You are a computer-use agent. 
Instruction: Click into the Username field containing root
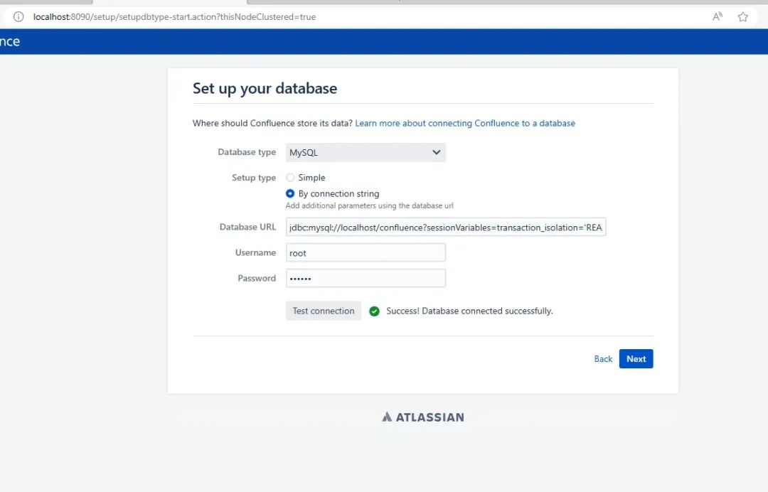[x=366, y=252]
